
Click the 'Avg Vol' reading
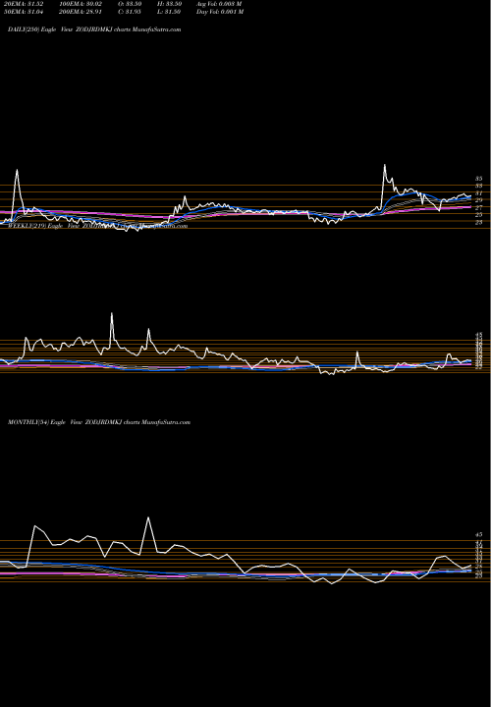pos(220,4)
